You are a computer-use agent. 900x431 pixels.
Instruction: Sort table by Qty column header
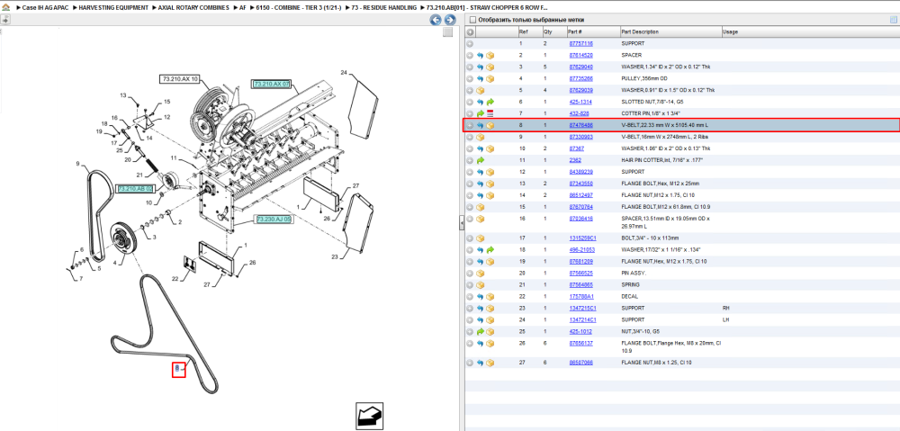point(547,32)
